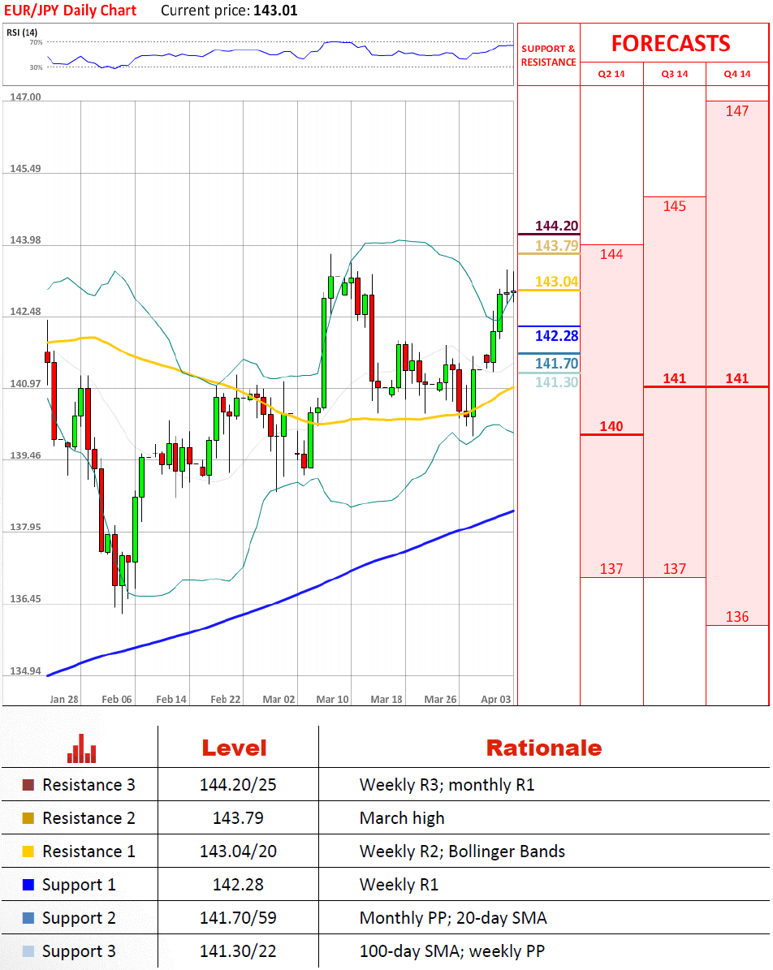Viewport: 773px width, 970px height.
Task: Click the 'Jan 28' date axis label
Action: click(64, 699)
